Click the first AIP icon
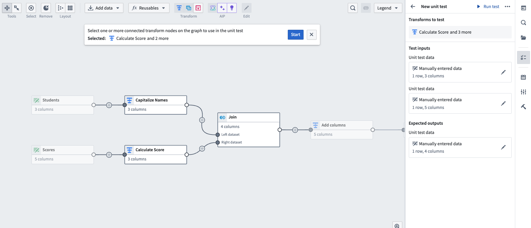This screenshot has height=228, width=531. tap(213, 8)
